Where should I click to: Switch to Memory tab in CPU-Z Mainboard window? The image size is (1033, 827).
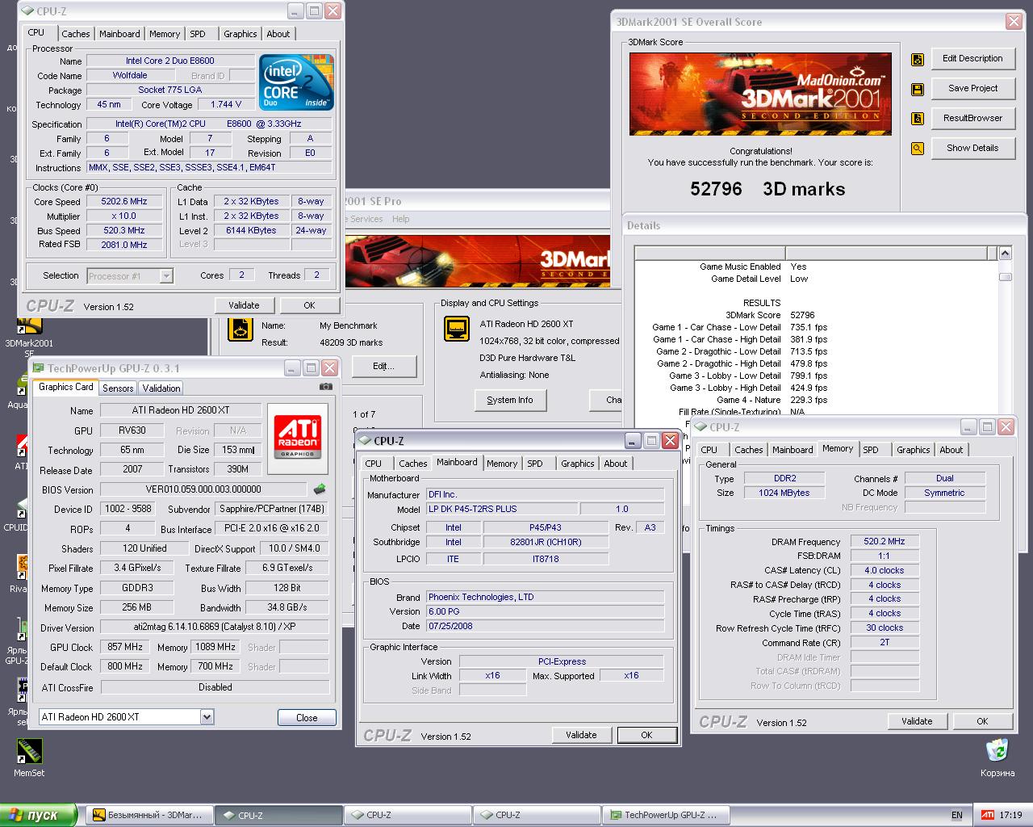pos(502,464)
